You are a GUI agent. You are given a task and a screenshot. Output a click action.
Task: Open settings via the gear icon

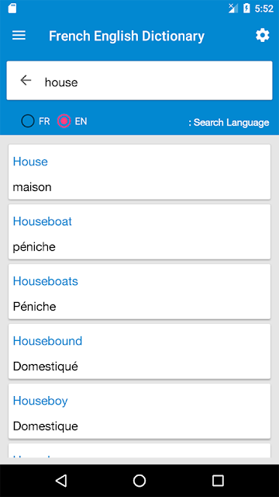click(x=262, y=35)
